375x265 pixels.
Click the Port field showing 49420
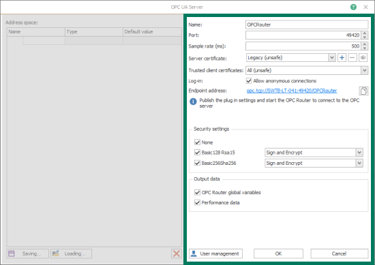click(x=303, y=35)
